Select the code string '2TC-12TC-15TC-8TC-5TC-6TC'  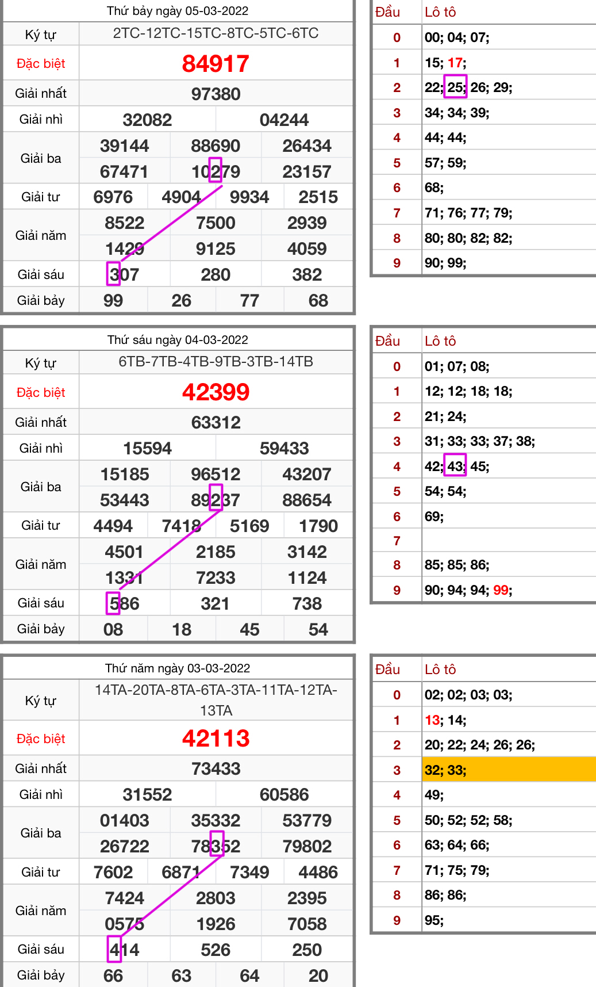pos(216,33)
